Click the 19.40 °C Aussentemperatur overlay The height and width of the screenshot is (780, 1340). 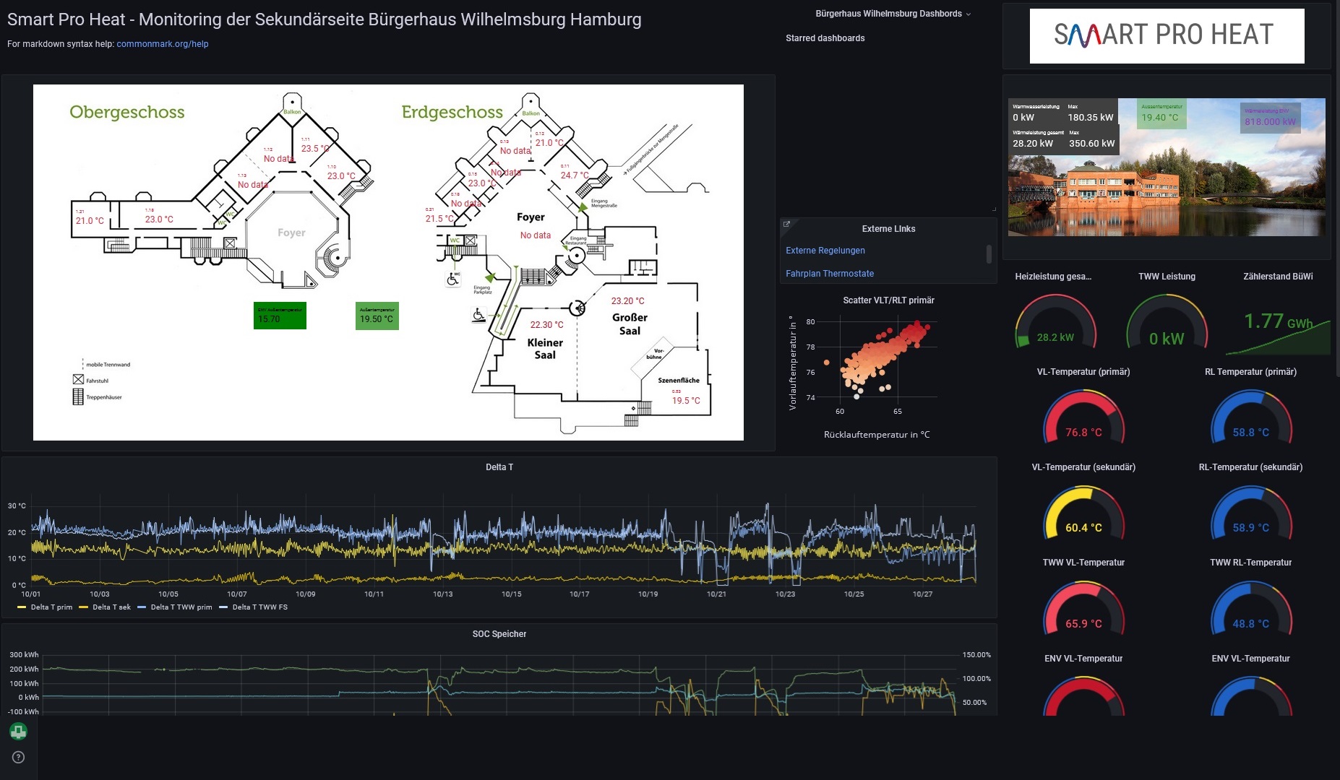pyautogui.click(x=1161, y=114)
